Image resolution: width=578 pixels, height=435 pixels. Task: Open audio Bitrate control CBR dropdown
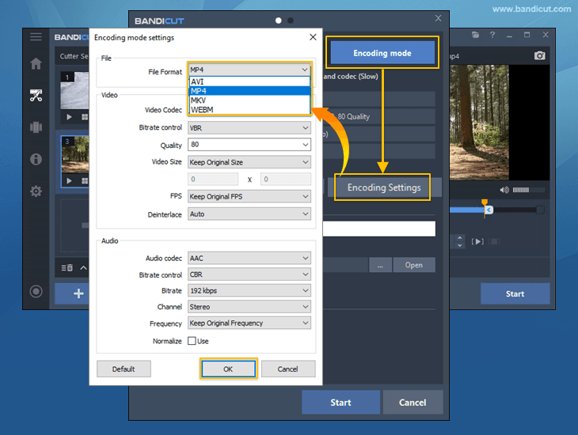(249, 274)
